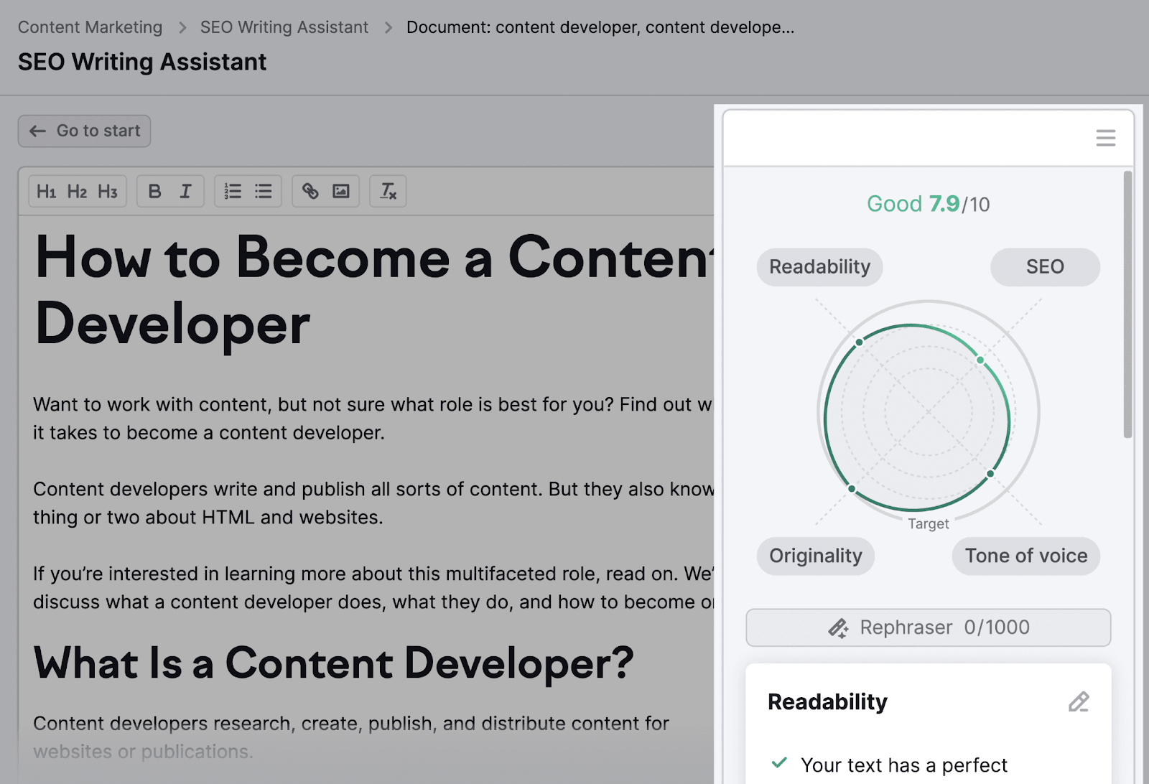Click the paragraph starting 'If you're interested'
Image resolution: width=1149 pixels, height=784 pixels.
pos(373,588)
